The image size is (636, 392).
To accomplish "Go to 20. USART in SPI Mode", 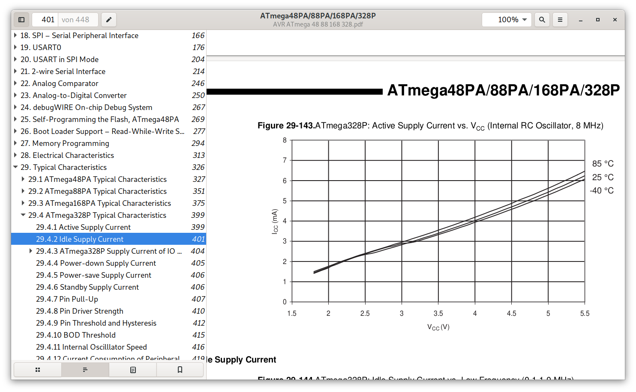I will point(60,59).
